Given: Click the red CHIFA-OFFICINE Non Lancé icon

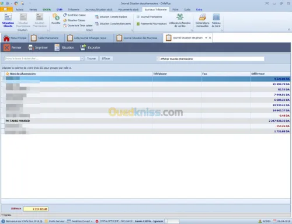Looking at the screenshot, I should [97, 221].
